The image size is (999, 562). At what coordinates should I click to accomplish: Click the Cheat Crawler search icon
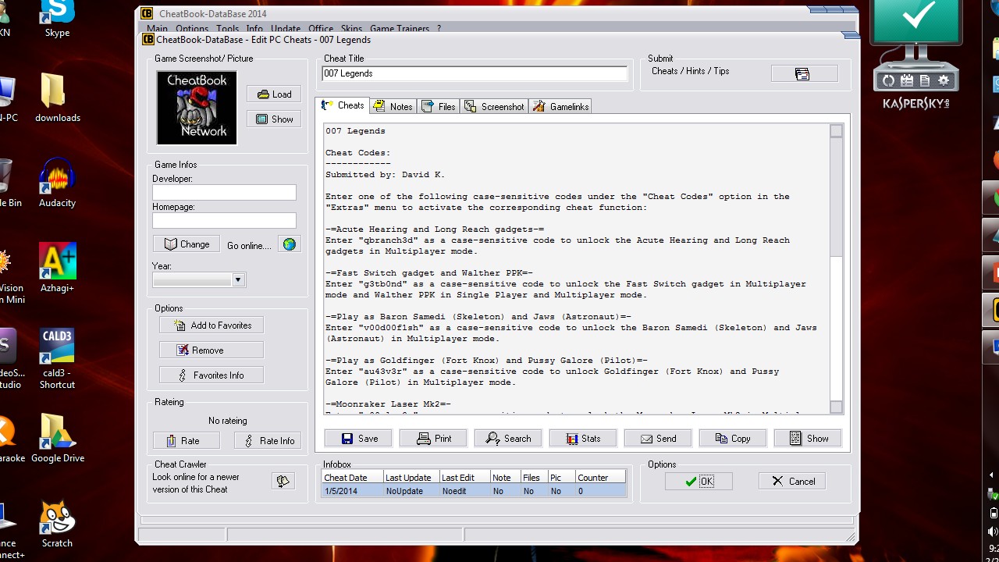point(283,482)
